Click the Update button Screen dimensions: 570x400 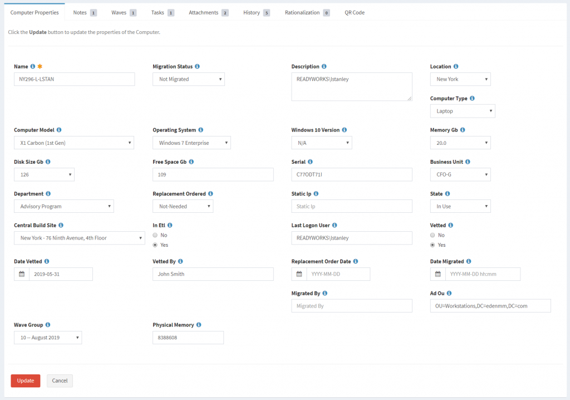click(x=25, y=381)
